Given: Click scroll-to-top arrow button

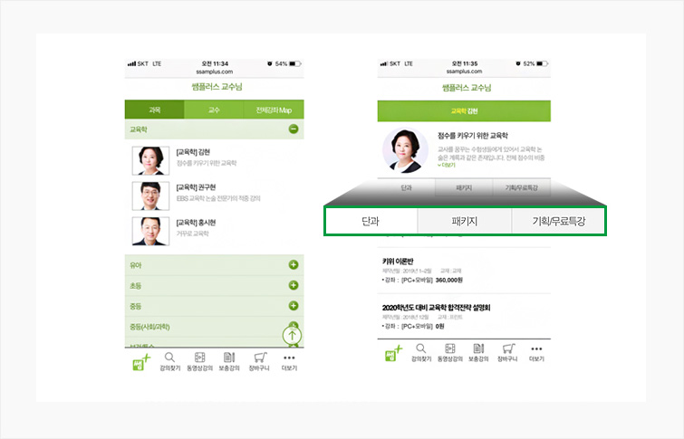Looking at the screenshot, I should [292, 334].
